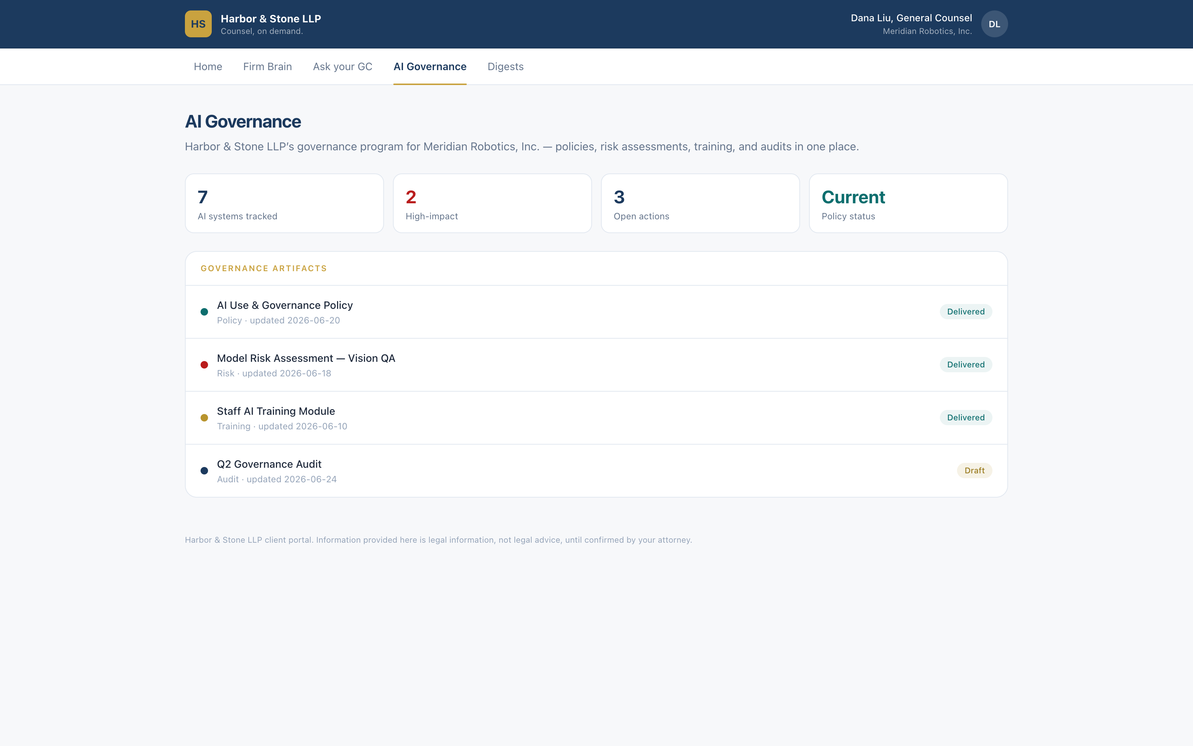Image resolution: width=1193 pixels, height=746 pixels.
Task: Click the teal dot beside AI Use & Governance Policy
Action: (x=204, y=312)
